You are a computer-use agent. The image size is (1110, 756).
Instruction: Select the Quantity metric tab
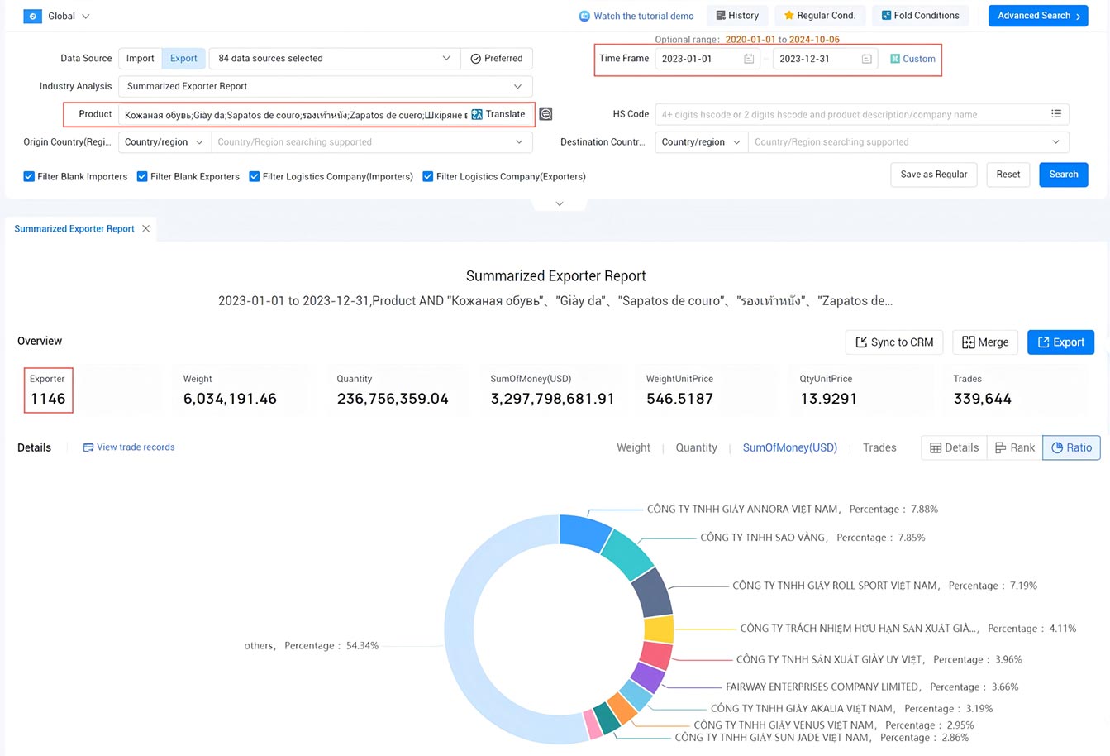pyautogui.click(x=696, y=447)
